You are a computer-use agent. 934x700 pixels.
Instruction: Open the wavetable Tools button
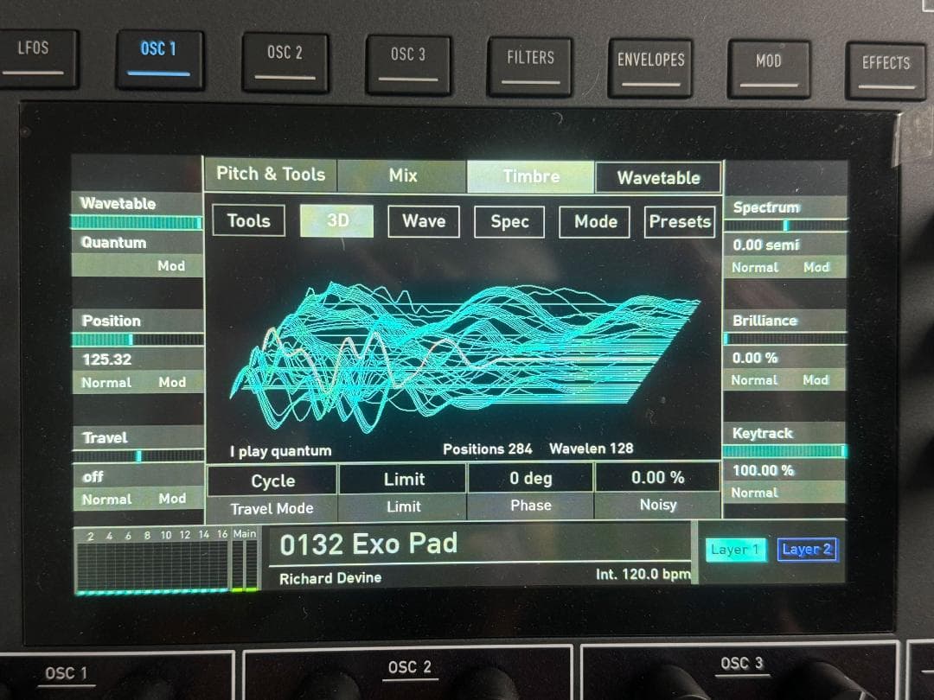[248, 220]
